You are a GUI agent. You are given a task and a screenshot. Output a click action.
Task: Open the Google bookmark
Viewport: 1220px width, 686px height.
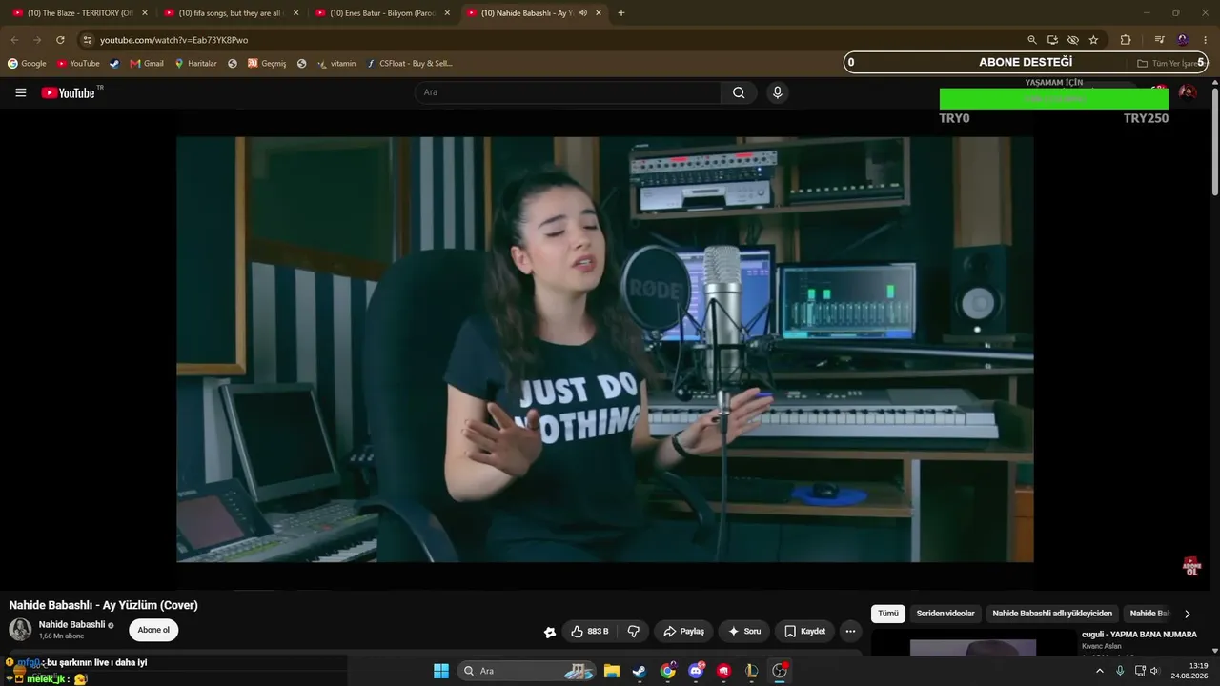(x=27, y=64)
